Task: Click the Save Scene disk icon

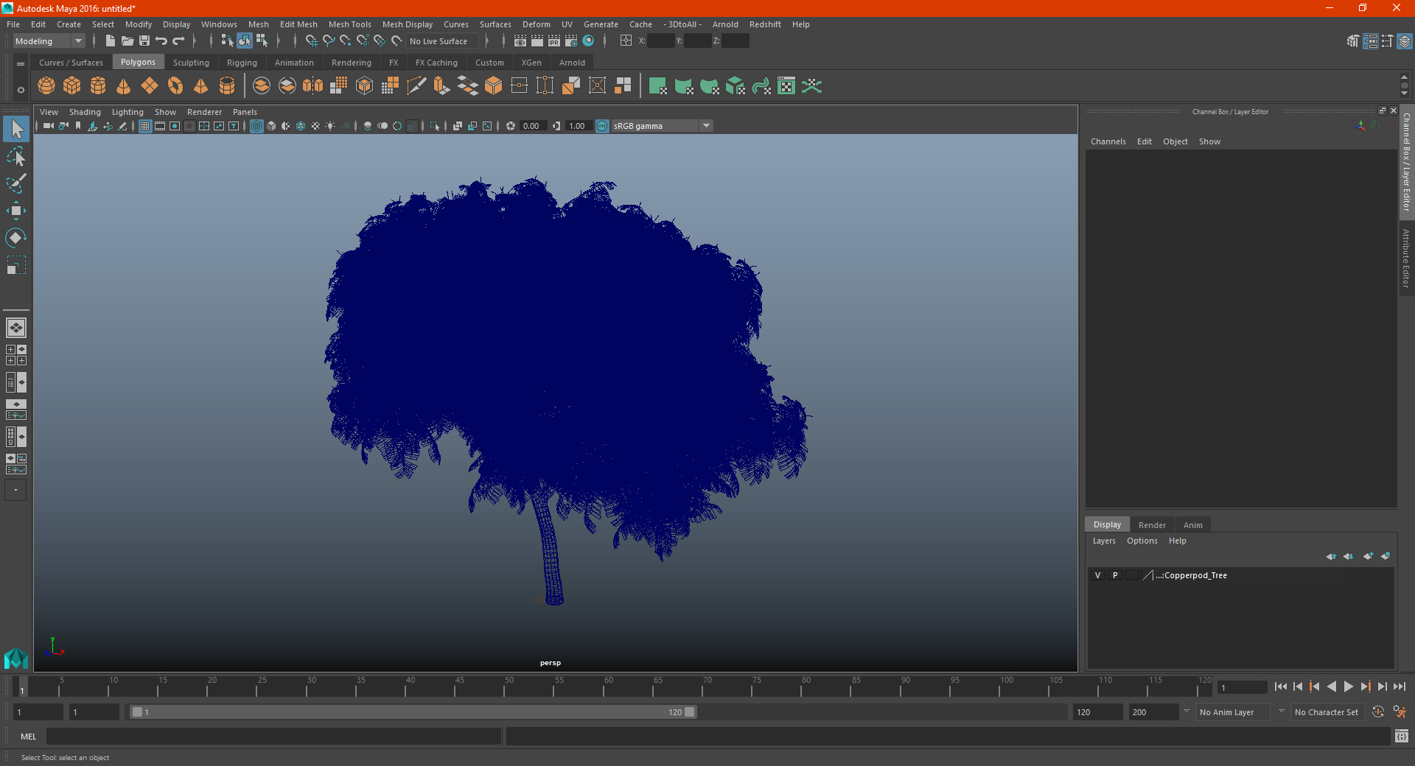Action: (144, 41)
